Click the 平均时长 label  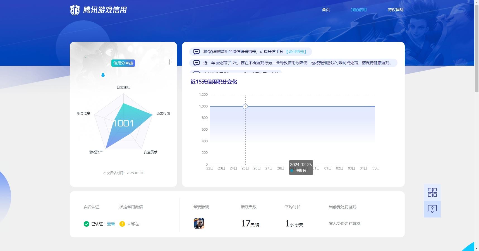(293, 207)
